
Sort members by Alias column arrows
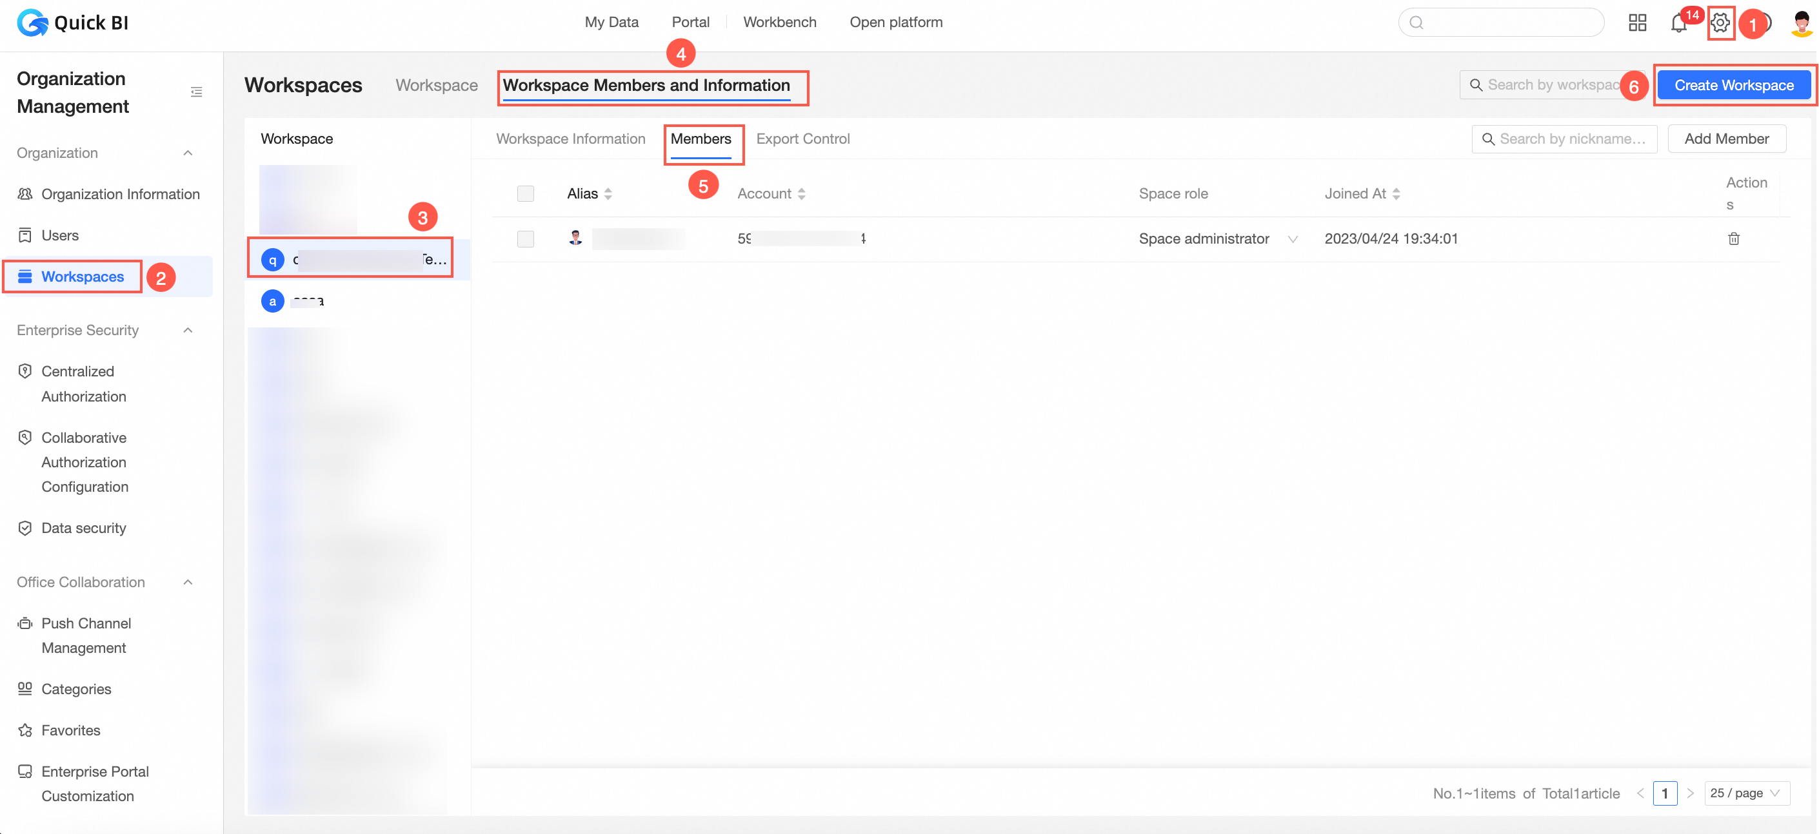(608, 194)
